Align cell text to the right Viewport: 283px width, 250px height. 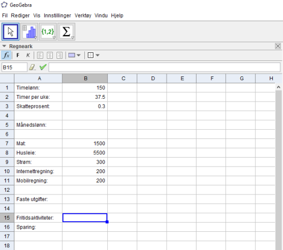click(x=60, y=55)
